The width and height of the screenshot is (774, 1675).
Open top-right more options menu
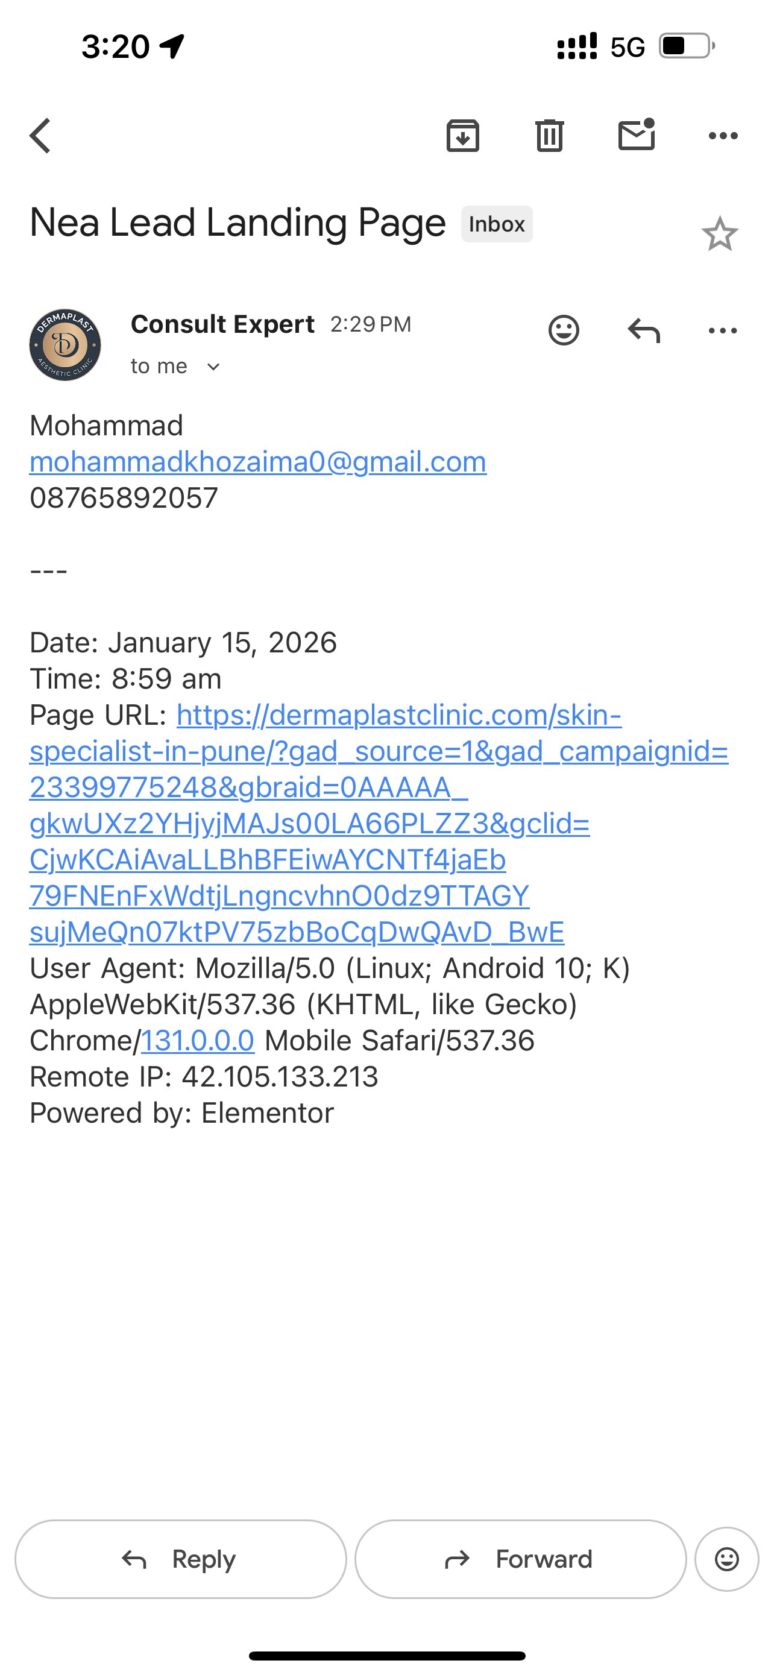click(x=723, y=136)
